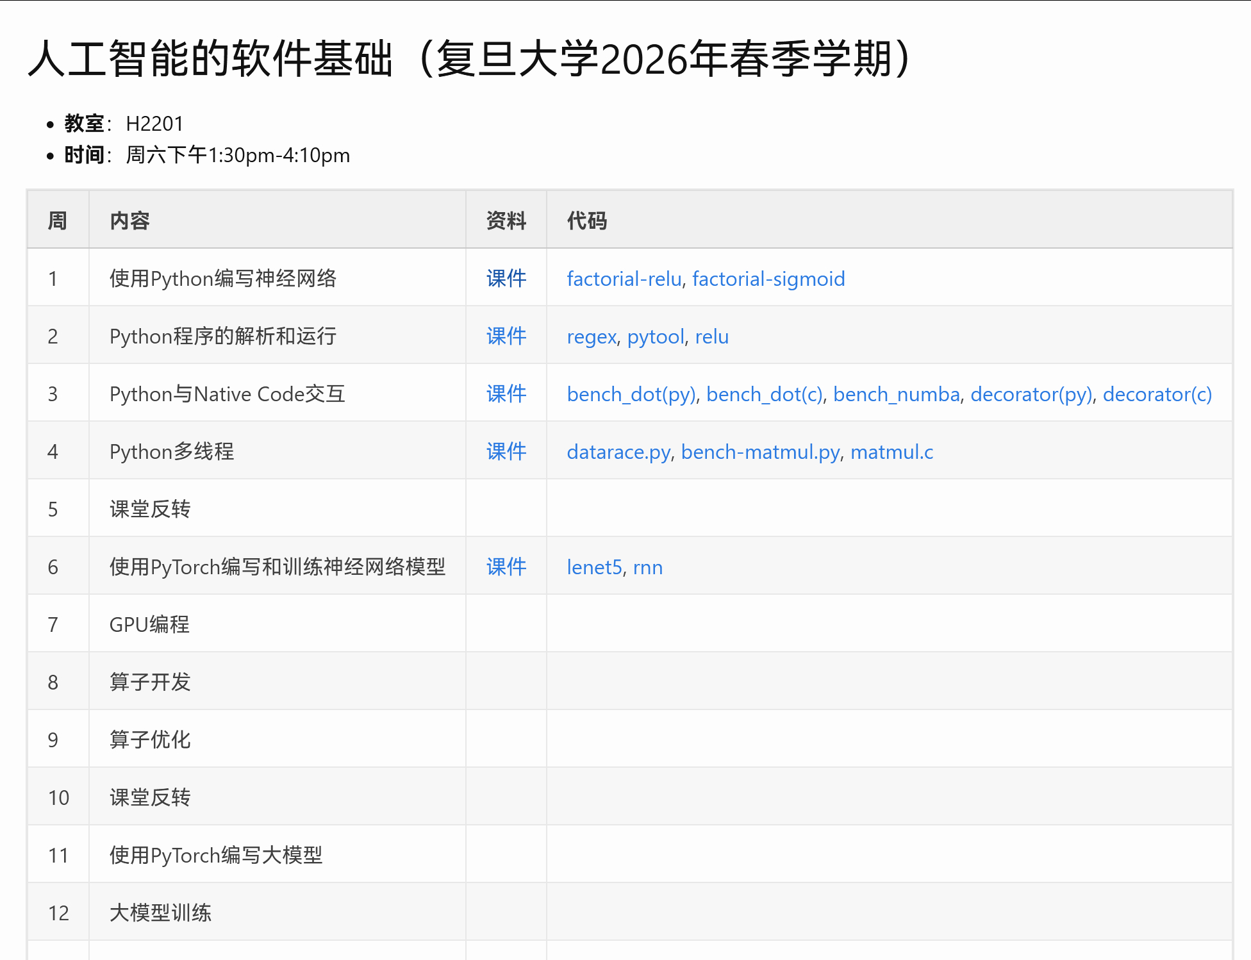Screen dimensions: 1251x960
Task: Open the bench_dot(c) code link
Action: (x=765, y=393)
